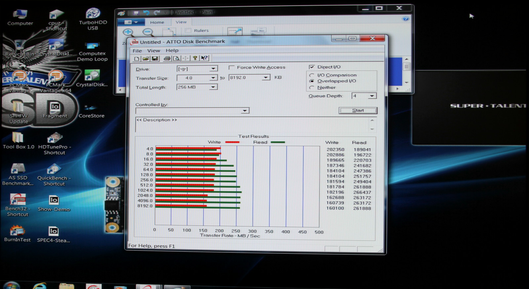
Task: Select the Overlapped I/O radio button
Action: [311, 81]
